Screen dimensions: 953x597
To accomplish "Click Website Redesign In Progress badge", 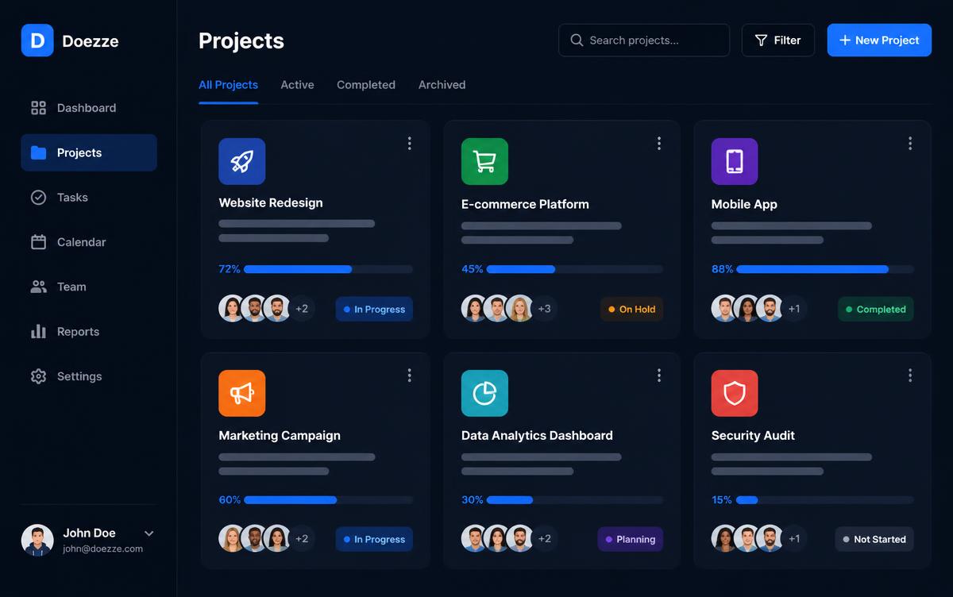I will 374,310.
